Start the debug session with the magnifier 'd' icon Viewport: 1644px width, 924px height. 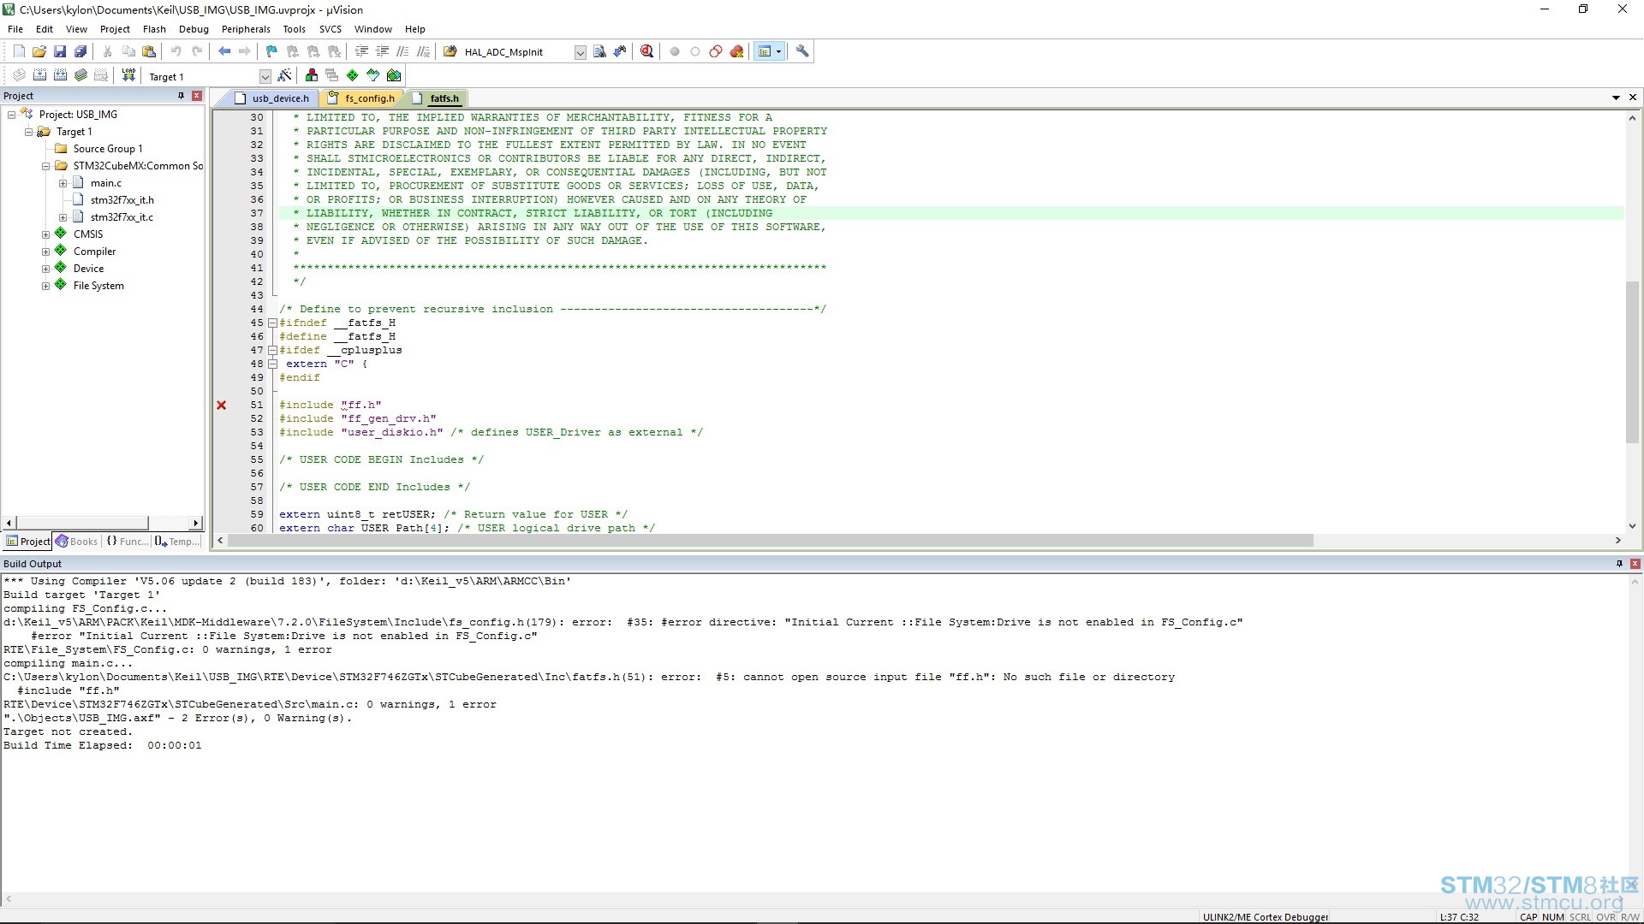pos(646,51)
